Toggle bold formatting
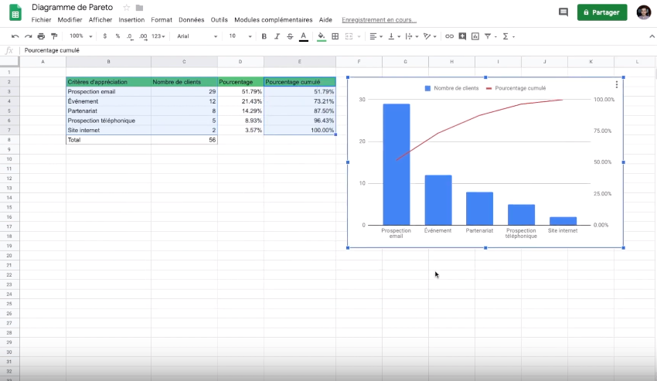Image resolution: width=657 pixels, height=381 pixels. (264, 36)
